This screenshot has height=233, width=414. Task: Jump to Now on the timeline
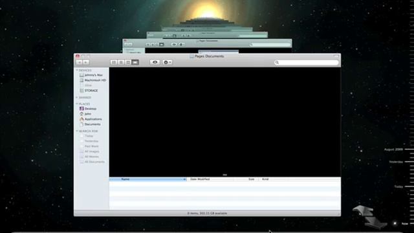point(405,223)
